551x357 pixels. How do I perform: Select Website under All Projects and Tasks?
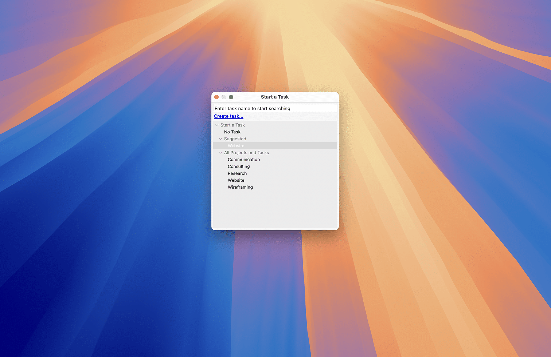coord(275,180)
